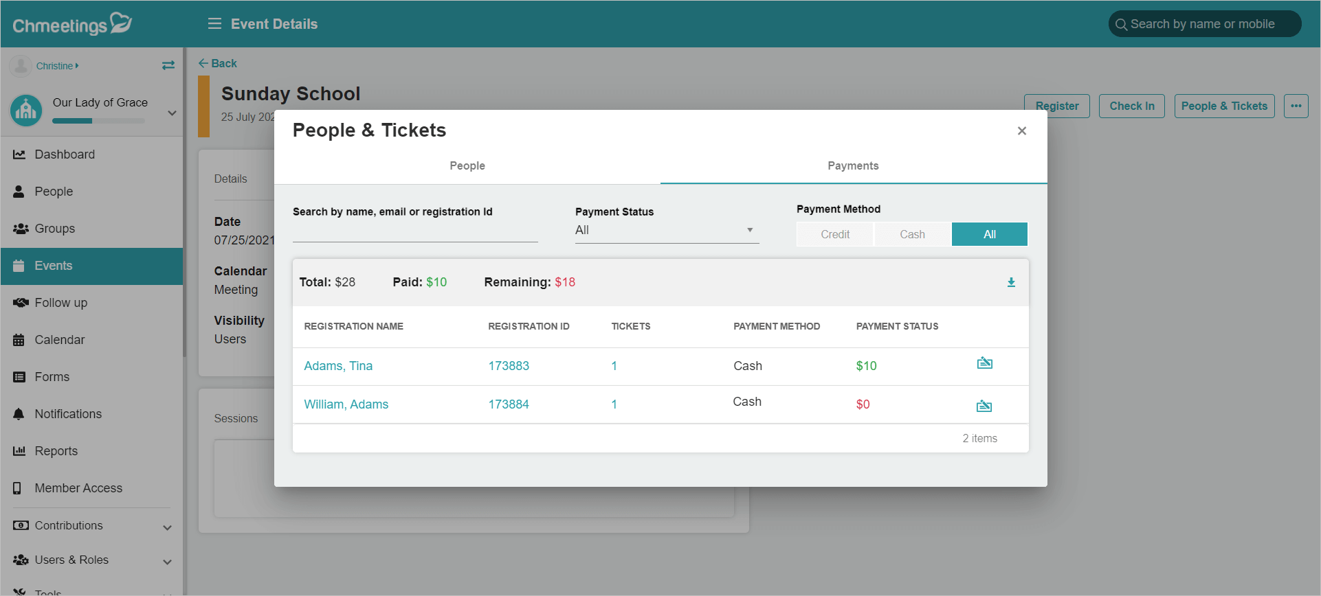The image size is (1321, 596).
Task: Click the Follow up handshake icon
Action: [21, 303]
